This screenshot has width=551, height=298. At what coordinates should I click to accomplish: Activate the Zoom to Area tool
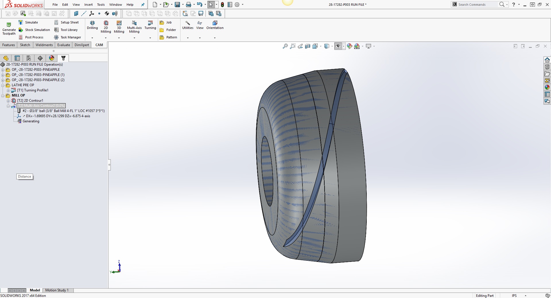point(292,46)
